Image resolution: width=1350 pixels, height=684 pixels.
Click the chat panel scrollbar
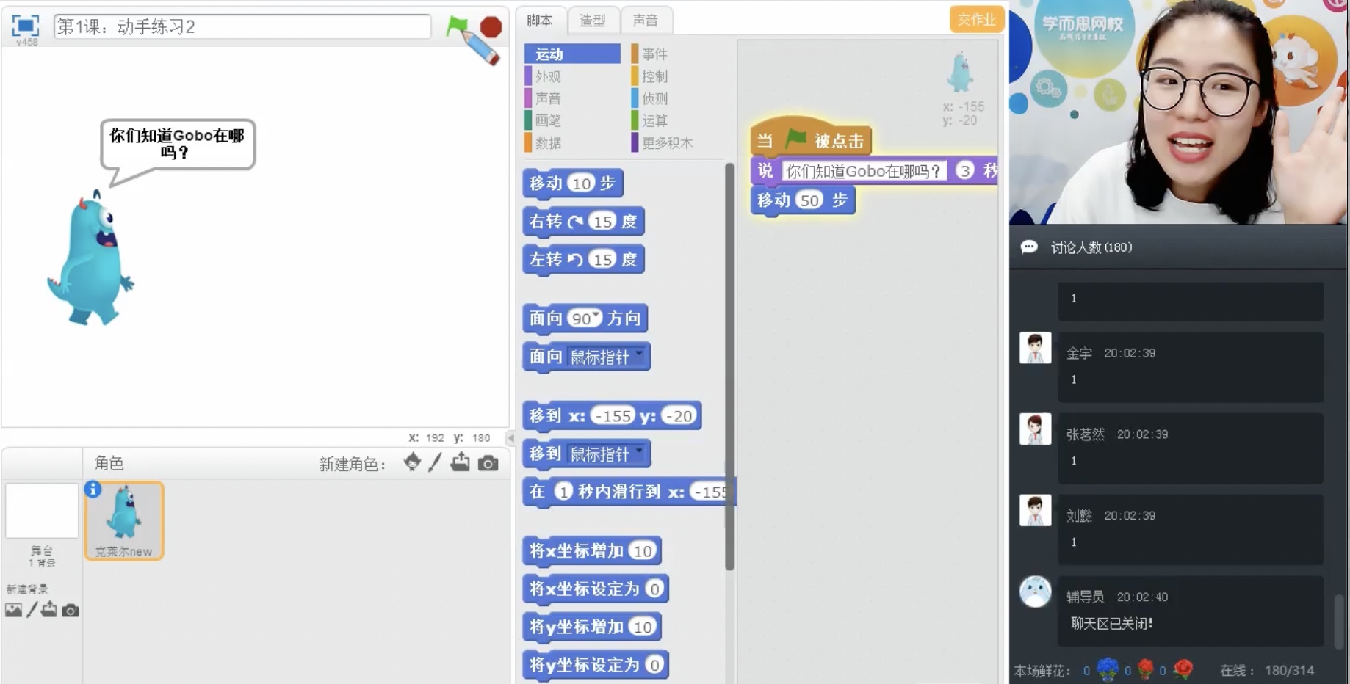1339,620
